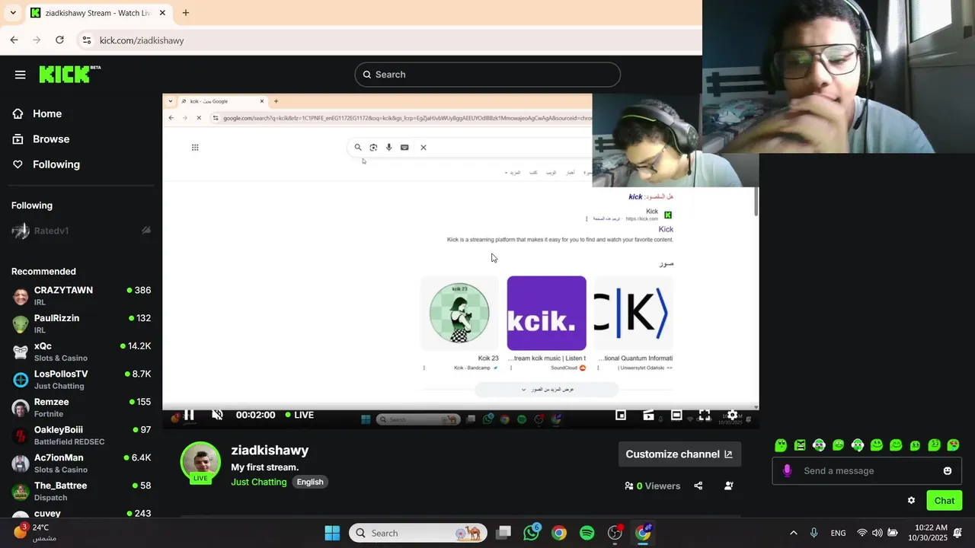Open recommended channel OakleyBoiii
The width and height of the screenshot is (975, 548).
pos(81,435)
